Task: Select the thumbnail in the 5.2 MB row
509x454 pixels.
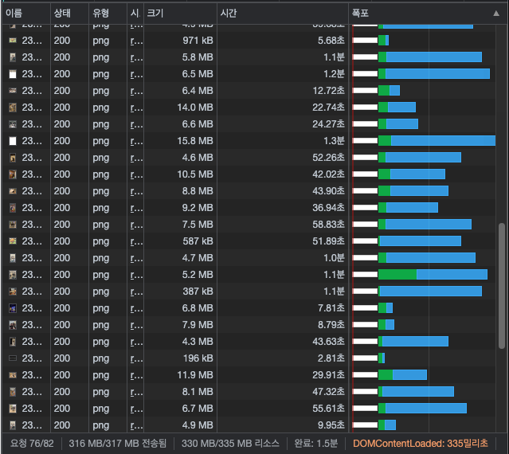Action: click(13, 275)
